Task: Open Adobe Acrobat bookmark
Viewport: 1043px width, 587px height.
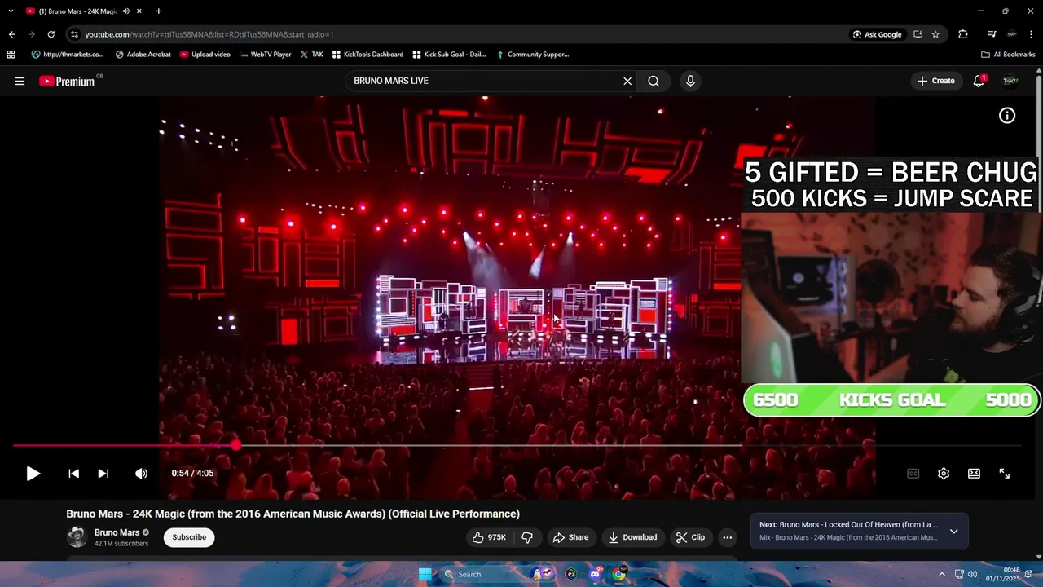Action: tap(143, 55)
